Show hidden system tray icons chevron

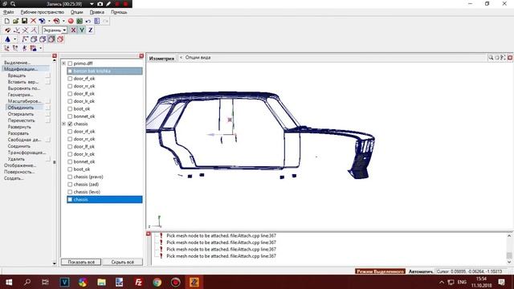(x=442, y=282)
